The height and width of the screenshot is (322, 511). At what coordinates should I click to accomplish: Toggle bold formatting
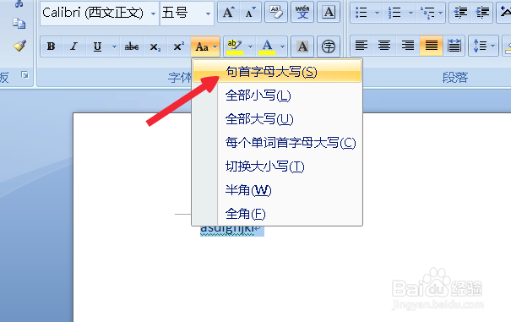[52, 46]
